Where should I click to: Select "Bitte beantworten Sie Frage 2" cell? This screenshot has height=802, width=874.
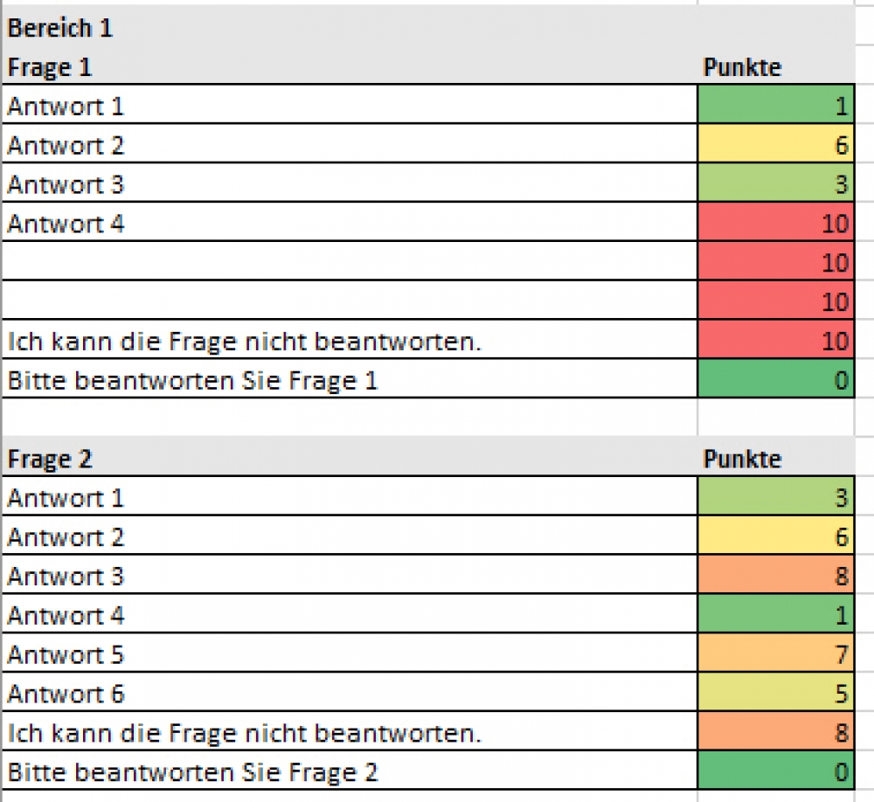350,771
